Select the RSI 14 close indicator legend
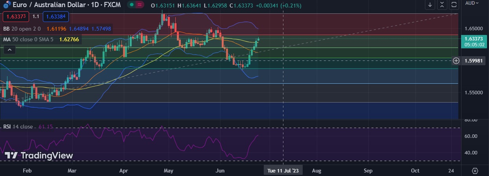 tap(18, 126)
